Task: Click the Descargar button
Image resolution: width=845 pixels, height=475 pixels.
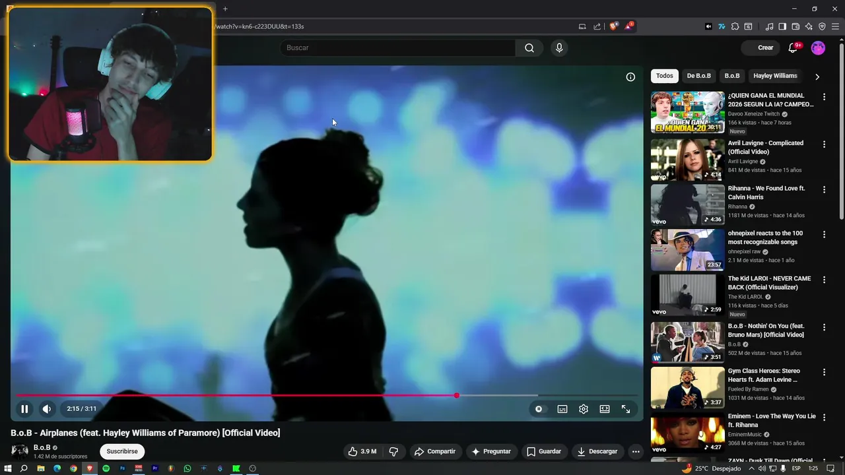Action: click(x=597, y=451)
